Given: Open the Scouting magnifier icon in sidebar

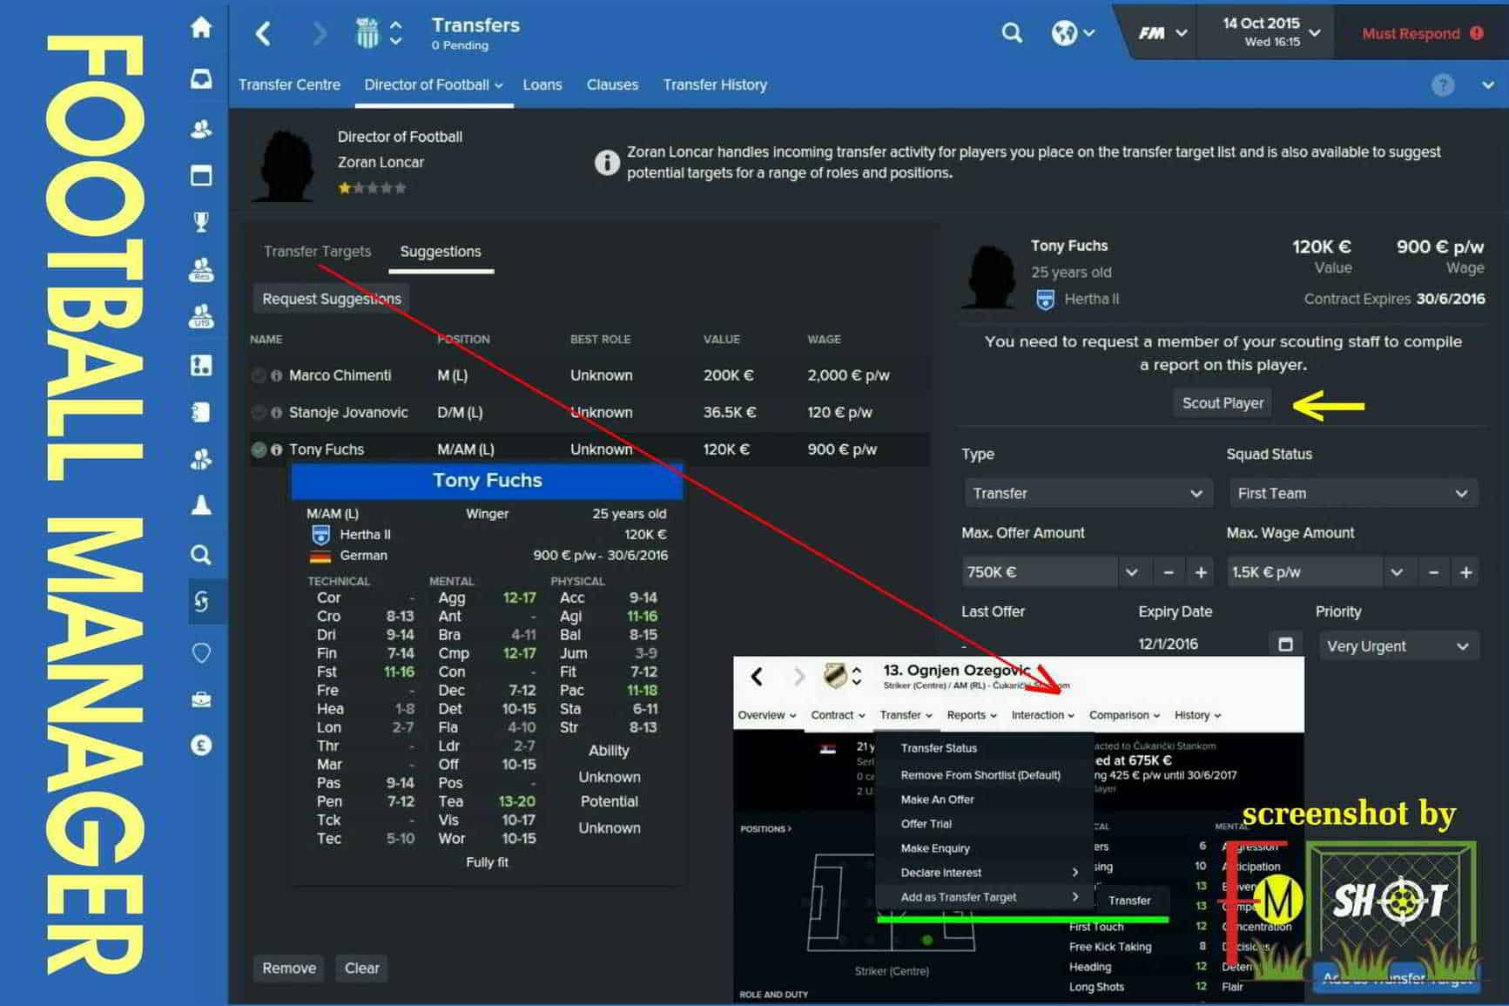Looking at the screenshot, I should (x=201, y=555).
